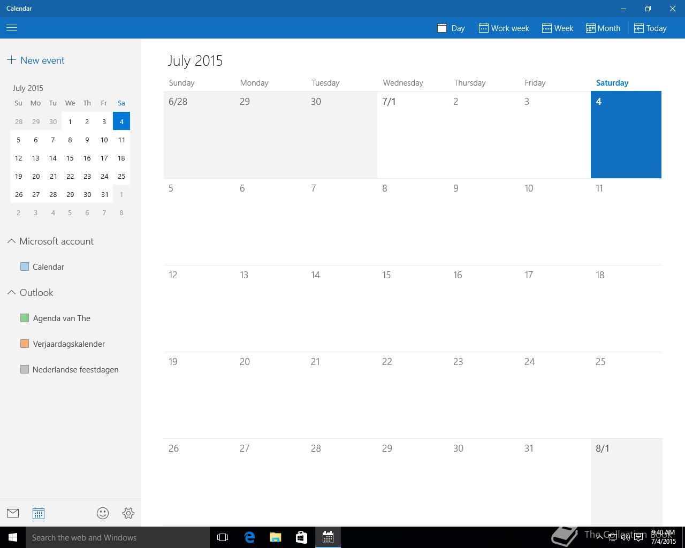Toggle the Microsoft account Calendar checkbox
Image resolution: width=685 pixels, height=548 pixels.
tap(25, 267)
